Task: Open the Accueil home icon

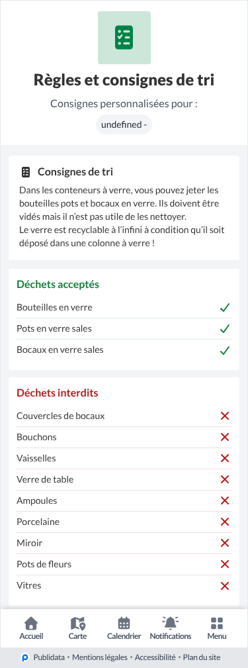Action: [x=31, y=624]
